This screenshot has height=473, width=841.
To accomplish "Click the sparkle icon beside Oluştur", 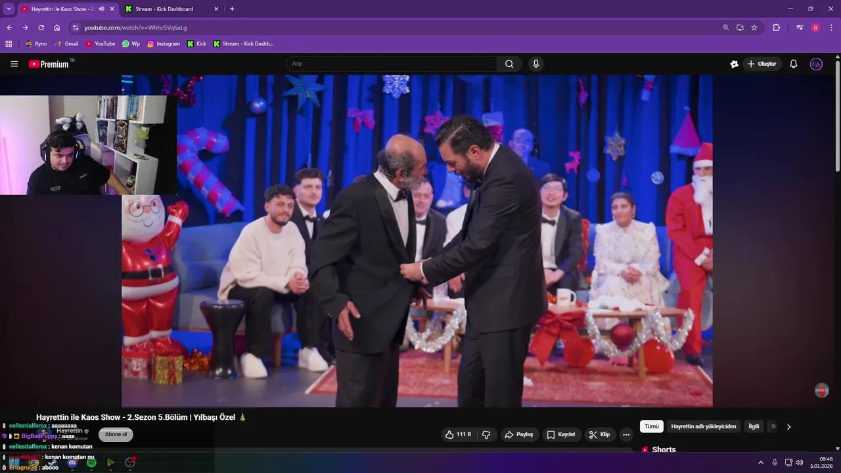I will [734, 64].
